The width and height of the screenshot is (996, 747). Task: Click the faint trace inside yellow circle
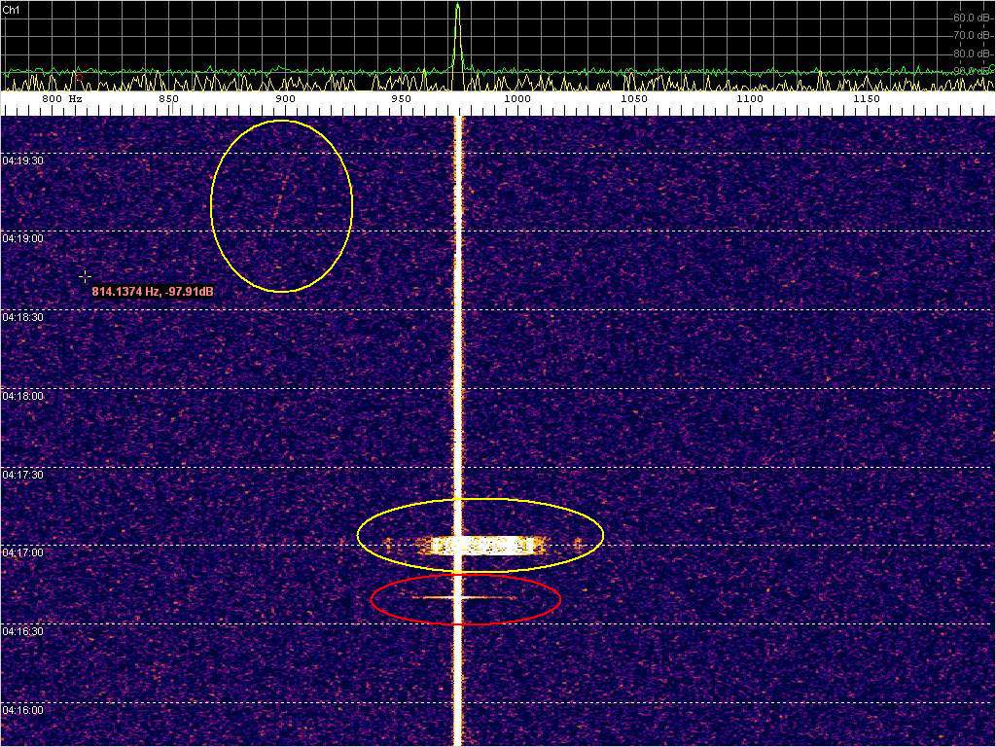tap(279, 199)
